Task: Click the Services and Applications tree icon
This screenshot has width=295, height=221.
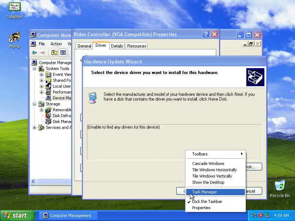Action: [41, 127]
